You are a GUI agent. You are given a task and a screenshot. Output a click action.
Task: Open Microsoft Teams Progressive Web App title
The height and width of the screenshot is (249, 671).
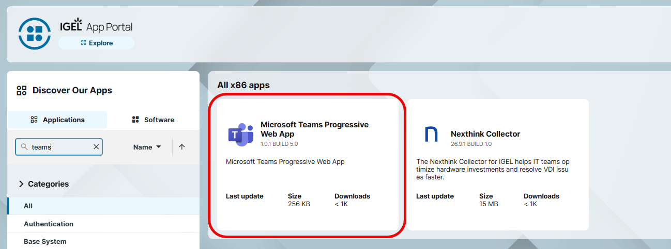(314, 129)
